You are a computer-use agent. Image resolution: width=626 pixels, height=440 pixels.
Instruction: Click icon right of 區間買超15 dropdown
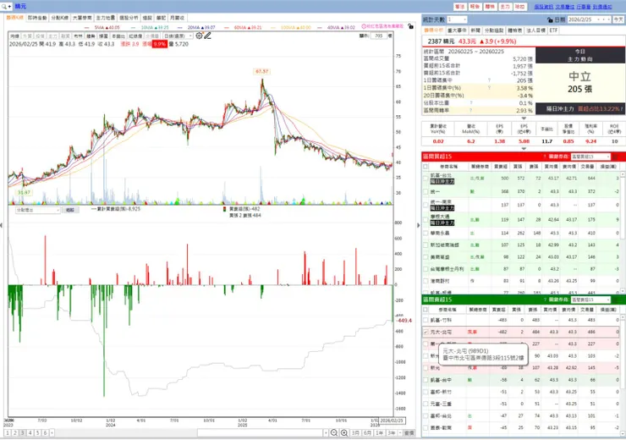click(x=616, y=157)
